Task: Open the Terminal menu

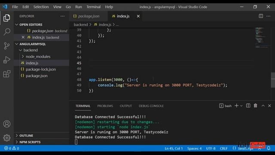Action: tap(94, 7)
